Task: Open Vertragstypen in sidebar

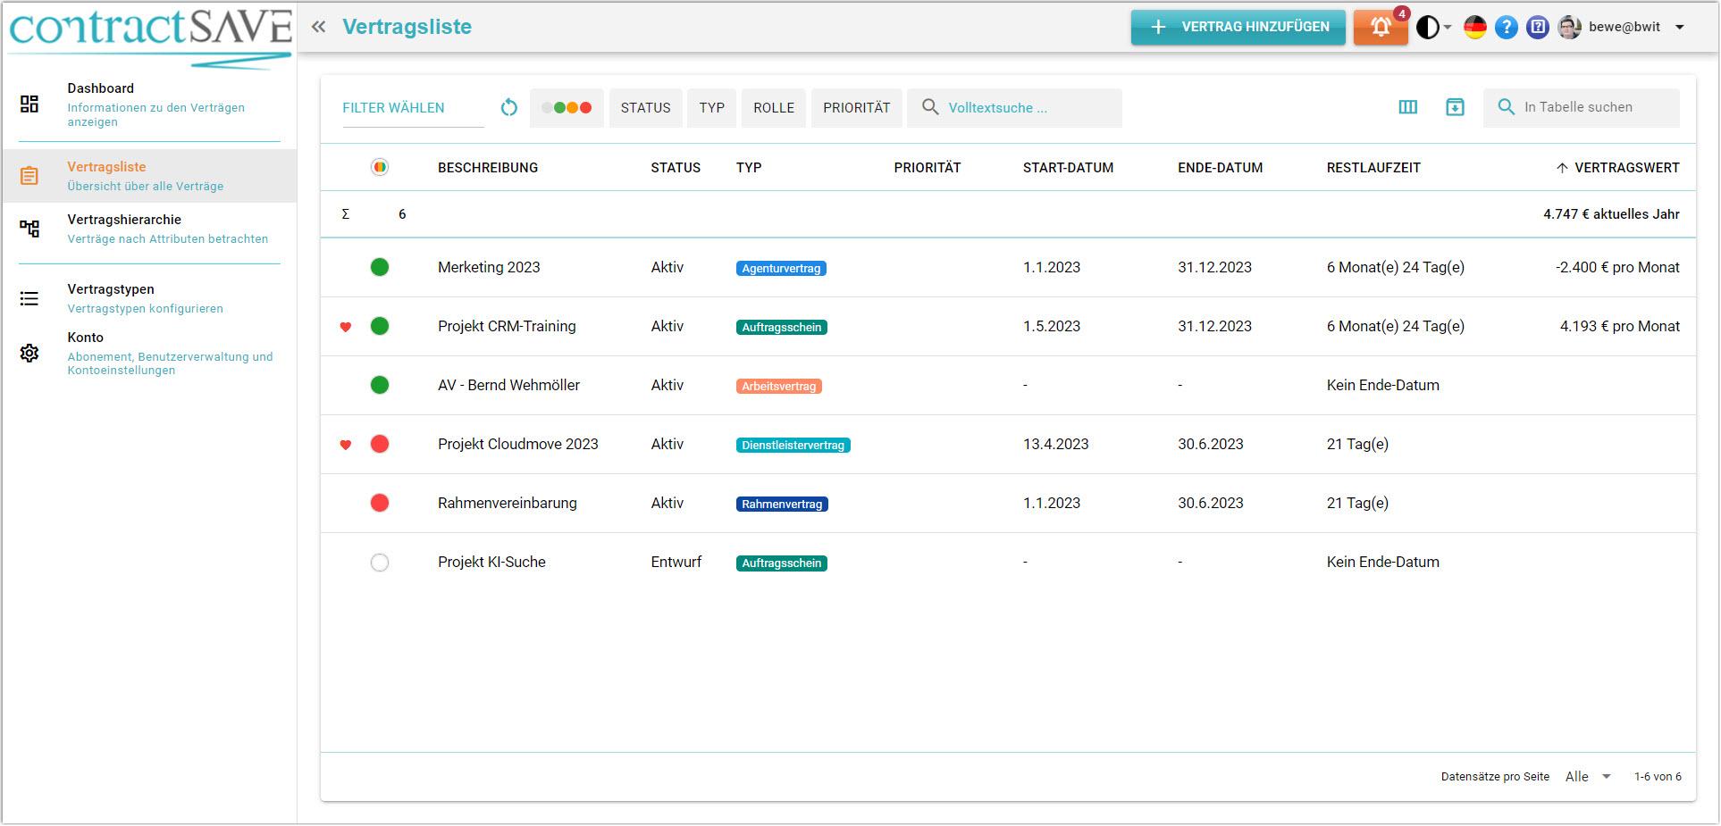Action: [x=149, y=298]
